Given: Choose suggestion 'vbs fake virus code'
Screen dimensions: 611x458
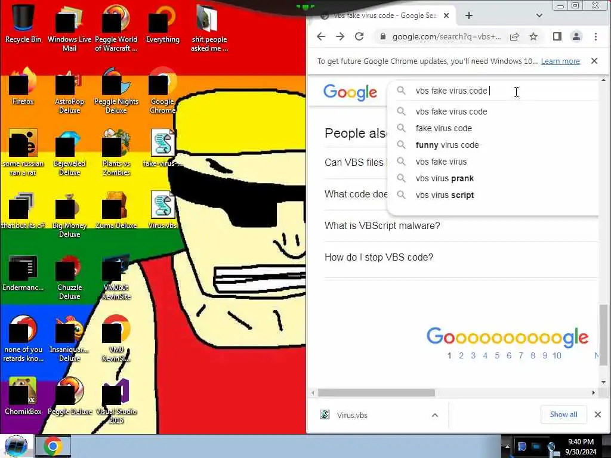Looking at the screenshot, I should pos(493,112).
